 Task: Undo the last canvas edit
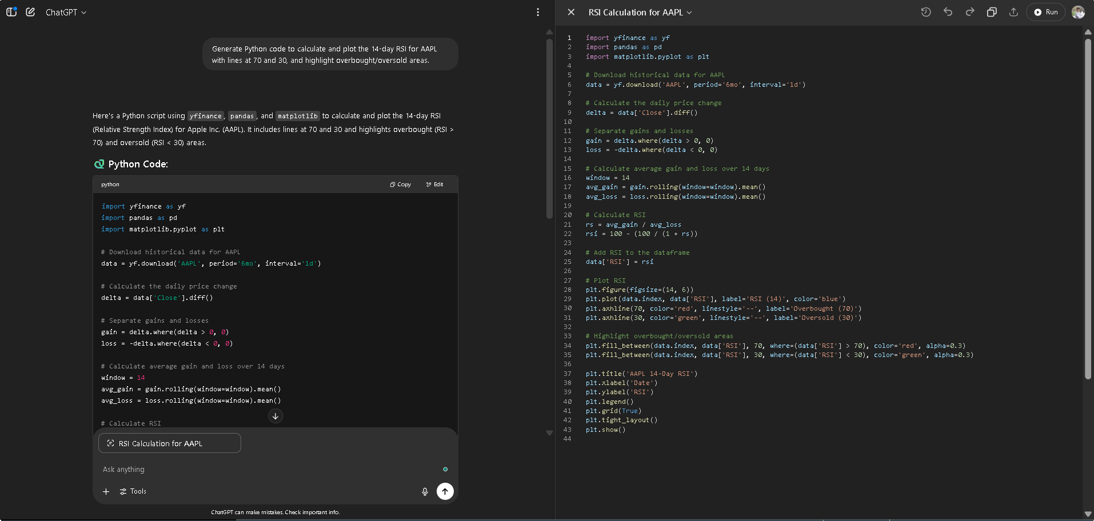coord(948,12)
